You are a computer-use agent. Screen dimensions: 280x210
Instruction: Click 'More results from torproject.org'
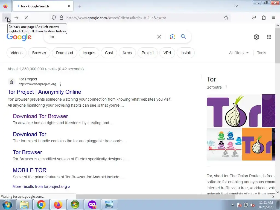41,186
